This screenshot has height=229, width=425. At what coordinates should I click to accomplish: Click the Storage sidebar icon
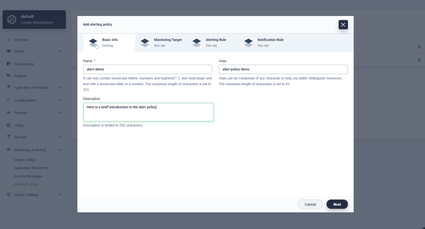pyautogui.click(x=9, y=137)
